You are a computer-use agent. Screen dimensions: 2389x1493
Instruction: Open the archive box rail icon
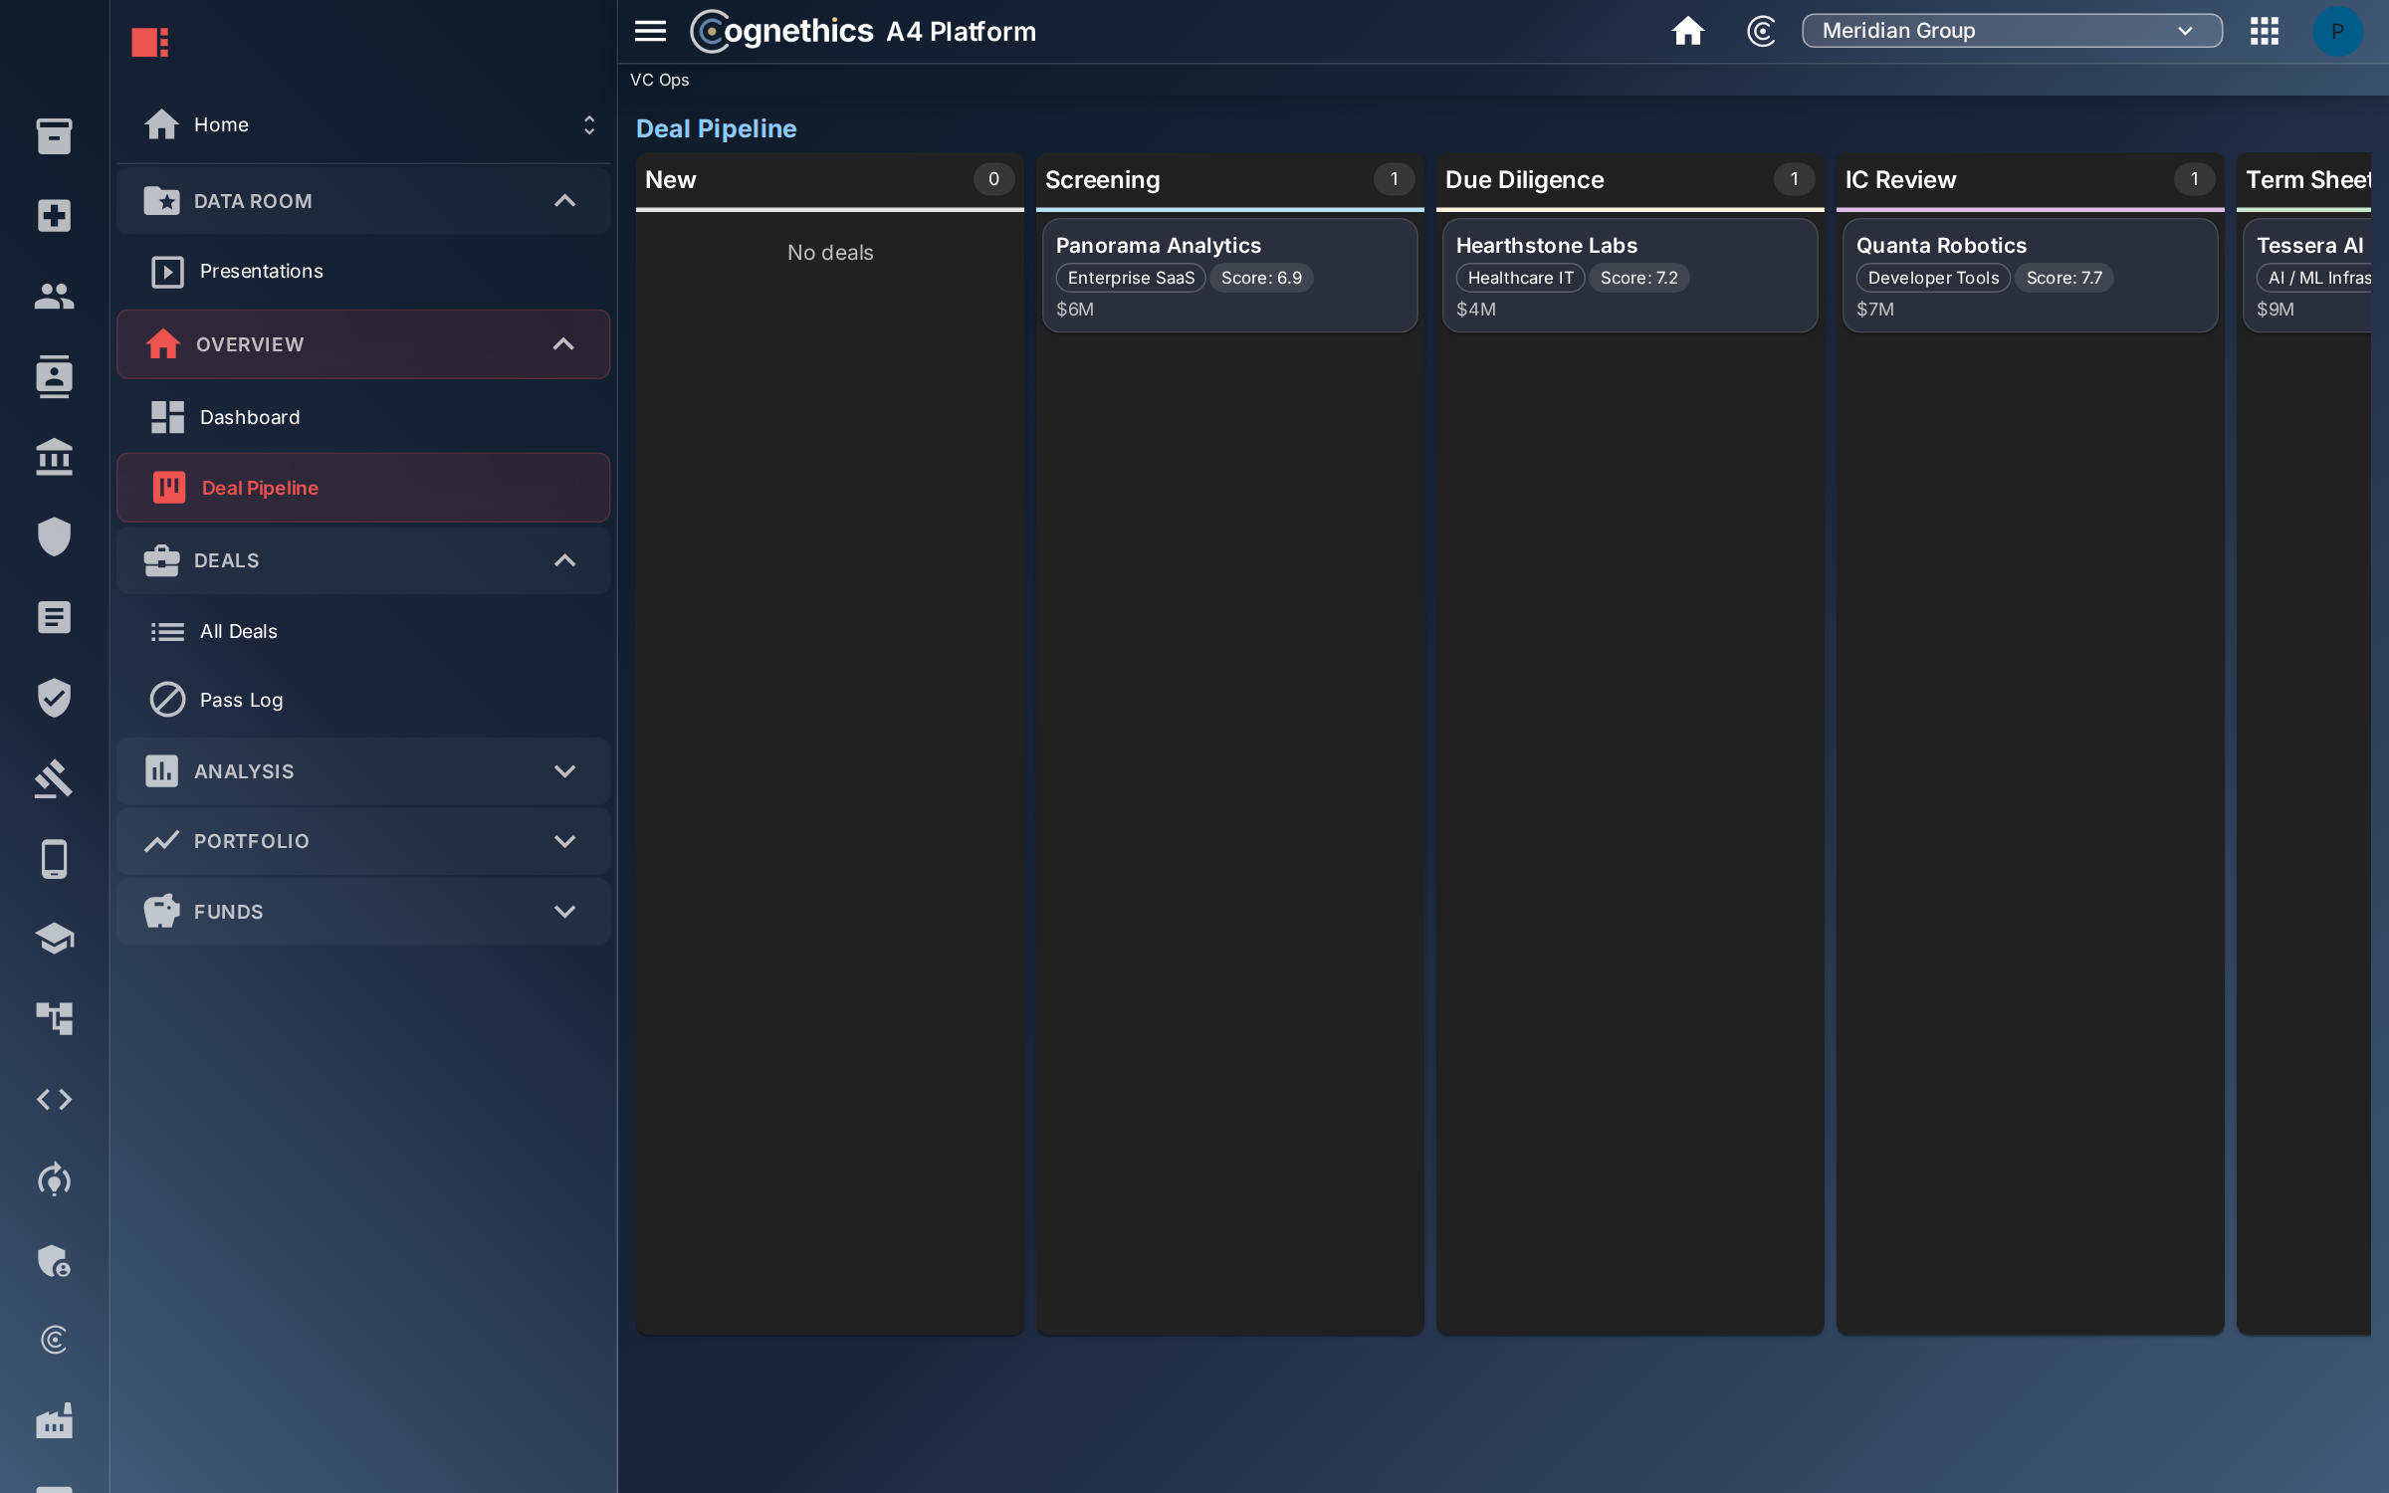(x=54, y=135)
